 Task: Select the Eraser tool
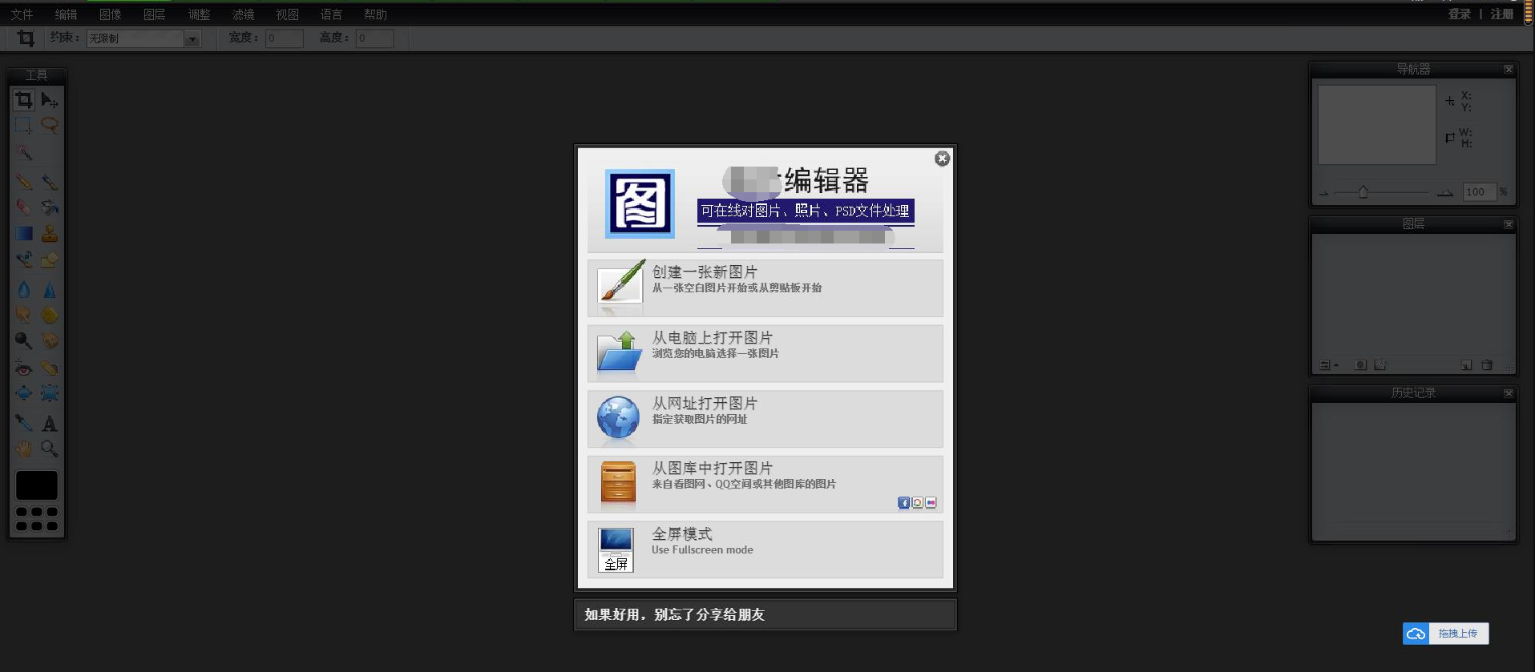[24, 207]
